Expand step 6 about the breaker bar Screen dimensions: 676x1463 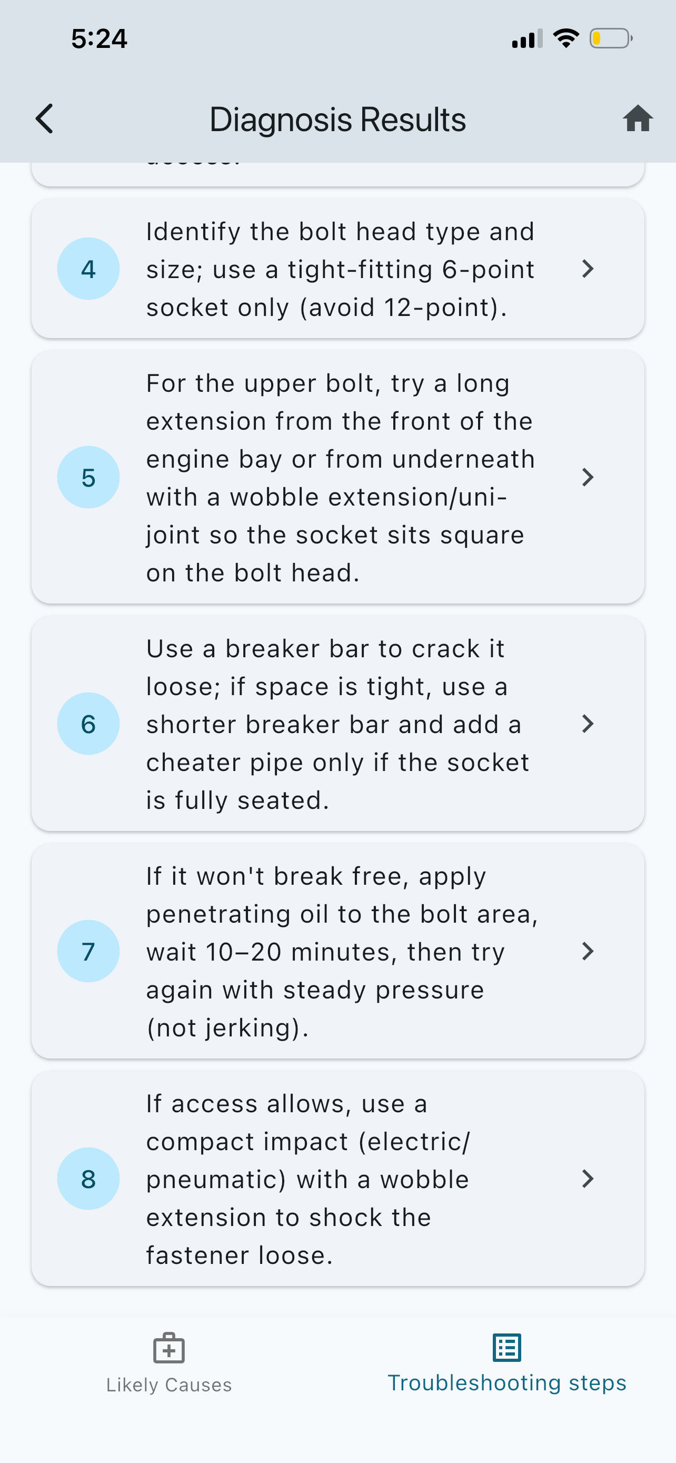589,724
